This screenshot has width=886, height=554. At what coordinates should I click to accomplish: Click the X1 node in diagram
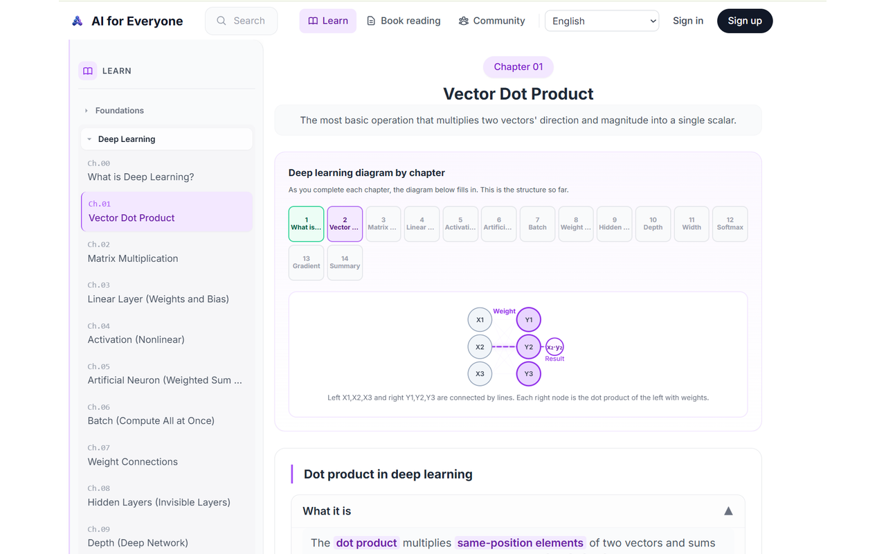pyautogui.click(x=480, y=320)
